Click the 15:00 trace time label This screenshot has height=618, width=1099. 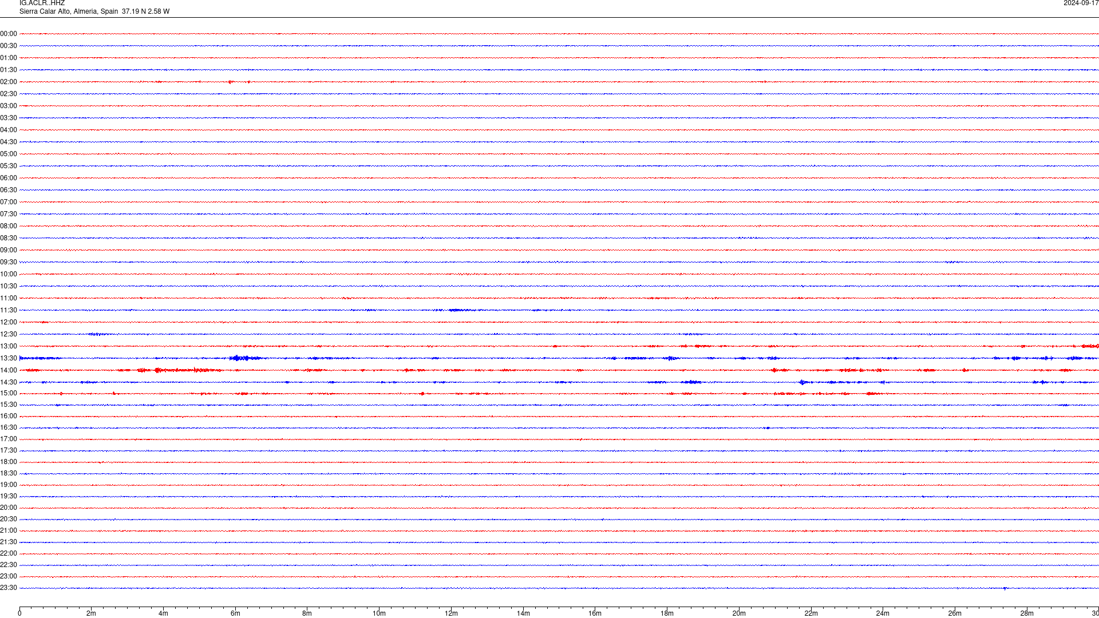(9, 393)
